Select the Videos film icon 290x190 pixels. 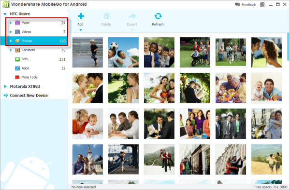(x=17, y=32)
